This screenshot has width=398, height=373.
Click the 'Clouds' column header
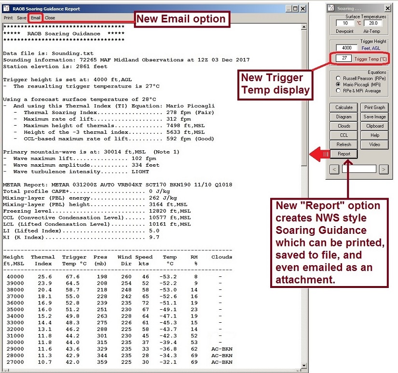(221, 257)
